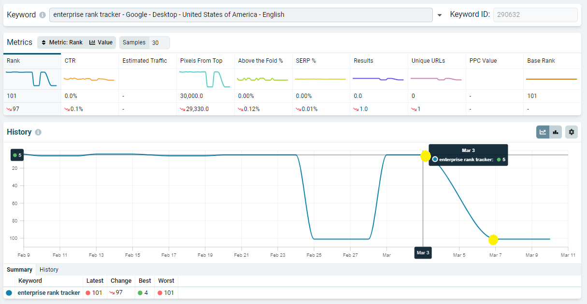This screenshot has height=304, width=587.
Task: Click the Mar 7 data point on chart
Action: 493,239
